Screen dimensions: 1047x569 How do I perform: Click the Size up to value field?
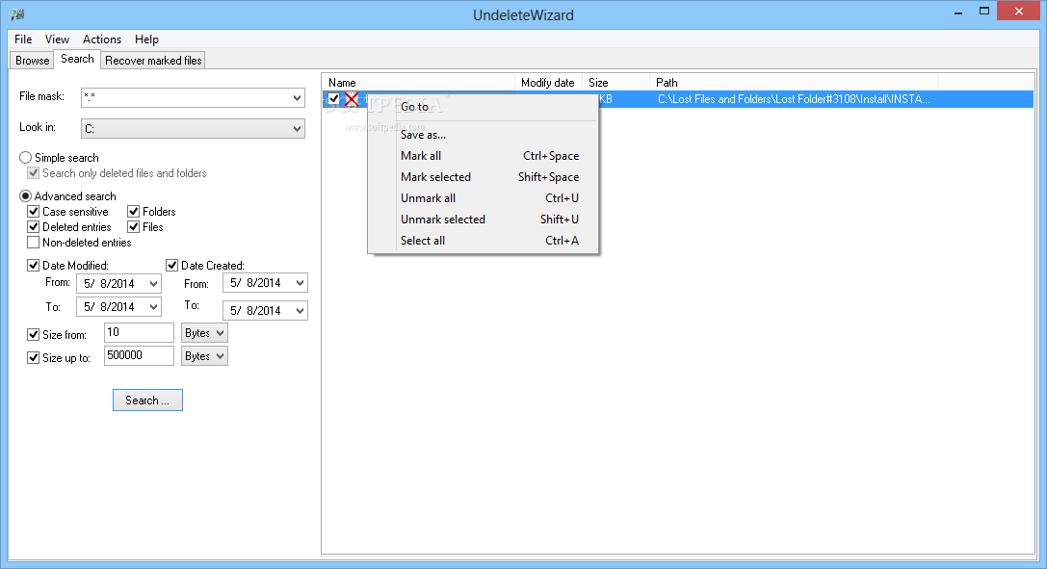(x=139, y=355)
